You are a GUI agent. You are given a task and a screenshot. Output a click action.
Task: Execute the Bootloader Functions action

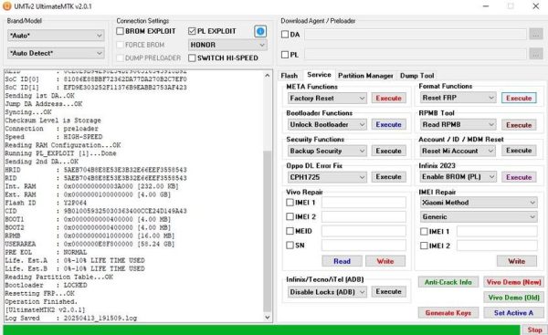click(x=389, y=124)
